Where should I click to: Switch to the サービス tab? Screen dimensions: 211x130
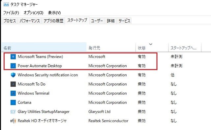(124, 21)
